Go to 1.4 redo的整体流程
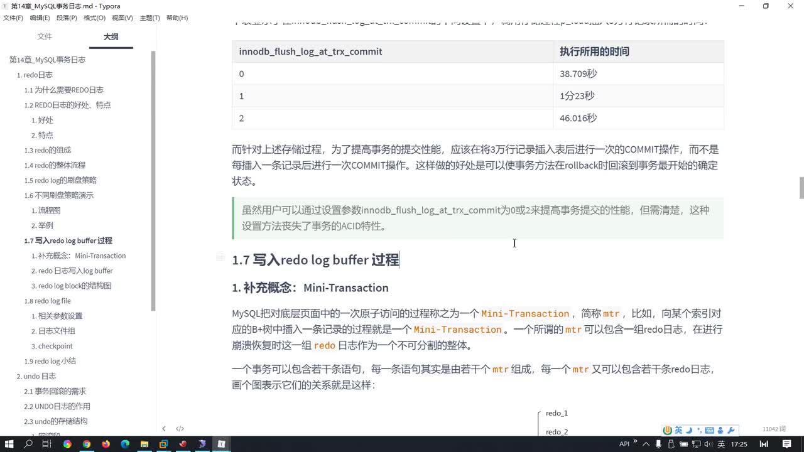Screen dimensions: 804x452 [55, 165]
